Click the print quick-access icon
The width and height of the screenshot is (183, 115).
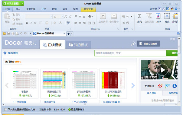pos(13,34)
